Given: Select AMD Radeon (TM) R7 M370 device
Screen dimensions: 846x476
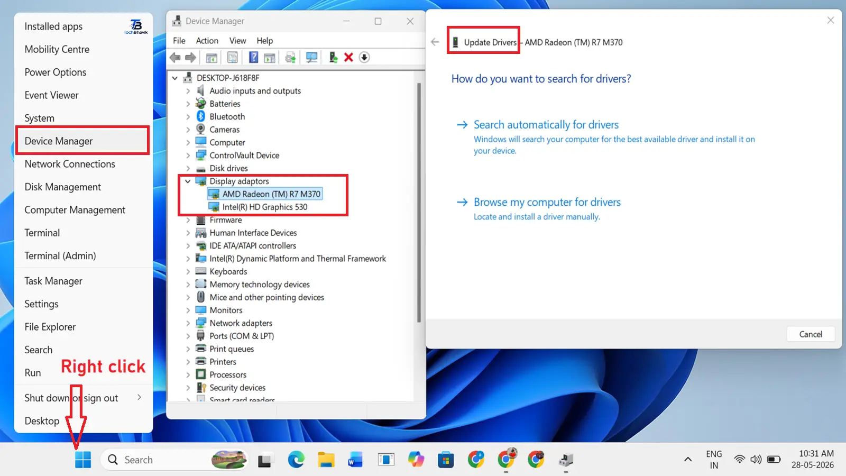Looking at the screenshot, I should (271, 194).
